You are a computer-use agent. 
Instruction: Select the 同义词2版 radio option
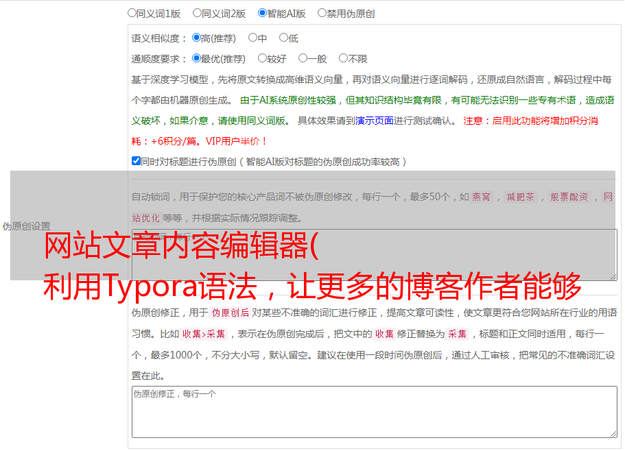[197, 13]
